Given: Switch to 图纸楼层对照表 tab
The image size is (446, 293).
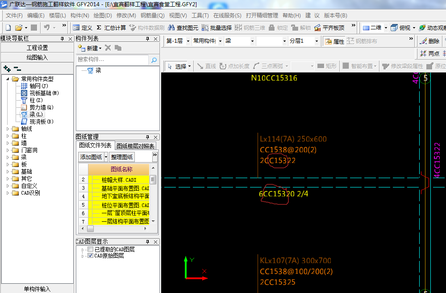Looking at the screenshot, I should (135, 146).
